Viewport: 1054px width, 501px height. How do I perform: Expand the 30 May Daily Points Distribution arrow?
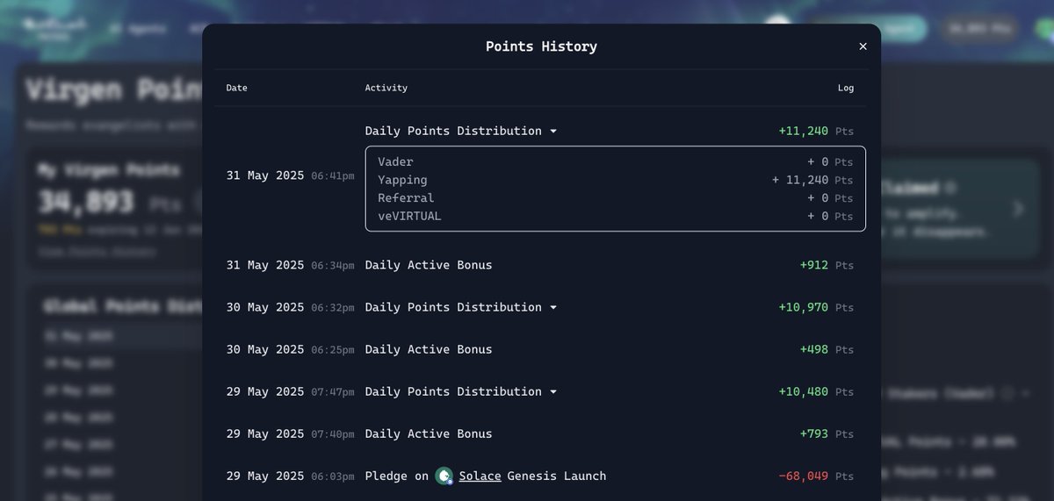[x=552, y=308]
